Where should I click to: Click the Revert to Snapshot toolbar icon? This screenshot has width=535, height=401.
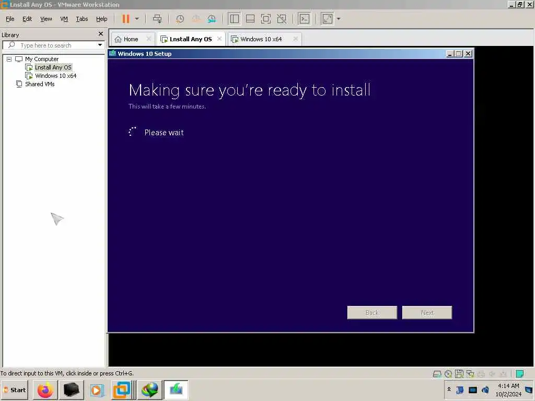click(x=196, y=19)
